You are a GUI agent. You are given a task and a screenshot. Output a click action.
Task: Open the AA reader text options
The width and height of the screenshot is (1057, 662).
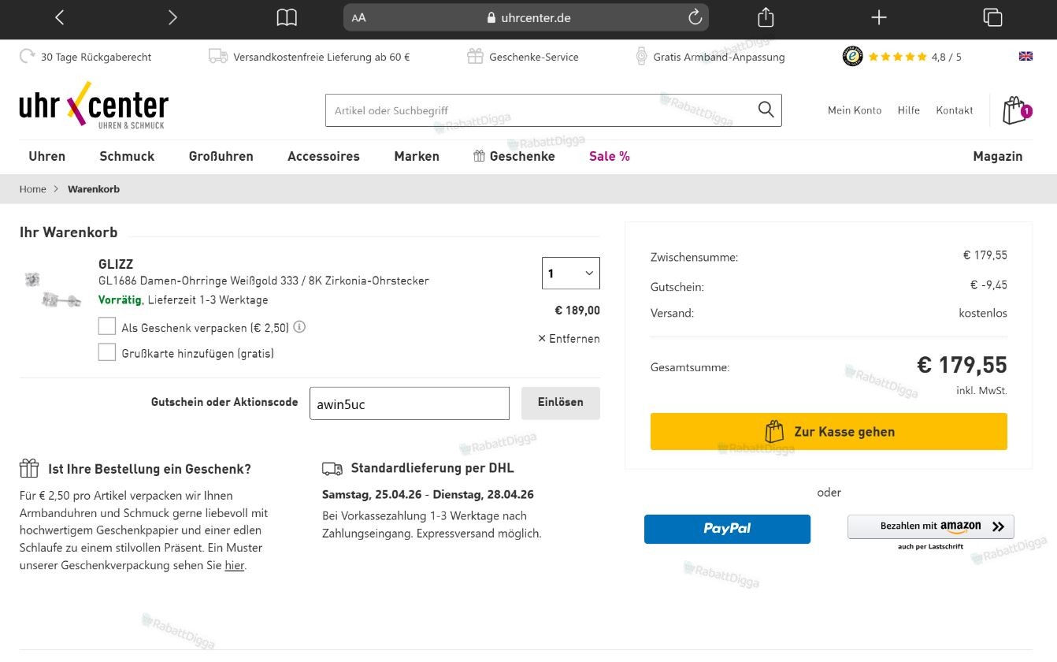pos(359,17)
